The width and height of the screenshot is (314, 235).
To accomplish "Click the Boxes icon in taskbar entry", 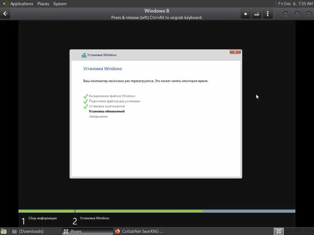I will [66, 231].
